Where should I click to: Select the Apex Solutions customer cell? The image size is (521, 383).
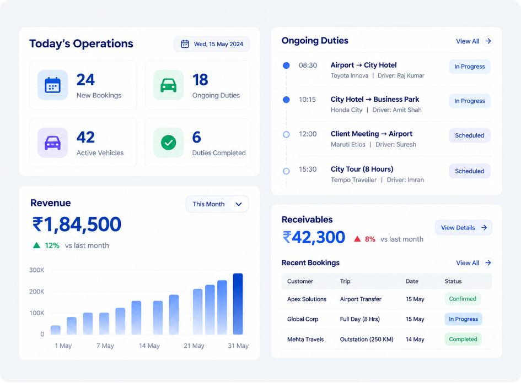point(307,299)
